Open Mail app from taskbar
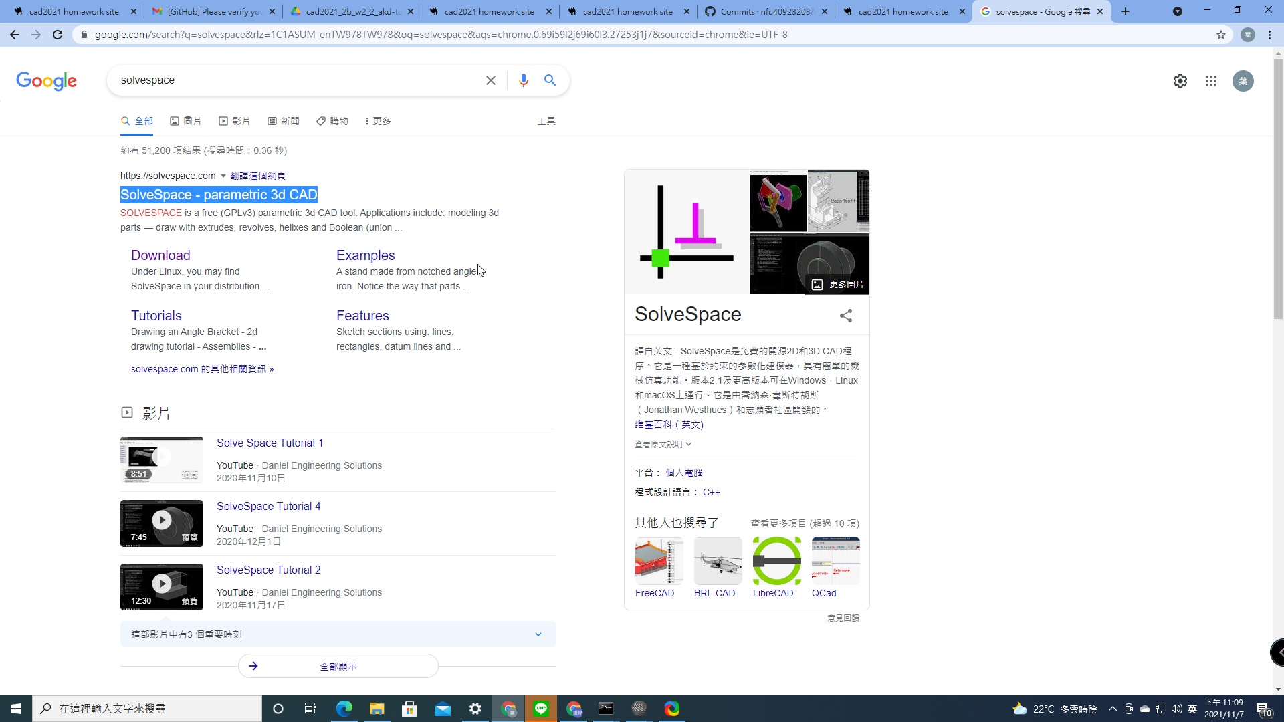Image resolution: width=1284 pixels, height=722 pixels. (x=443, y=709)
